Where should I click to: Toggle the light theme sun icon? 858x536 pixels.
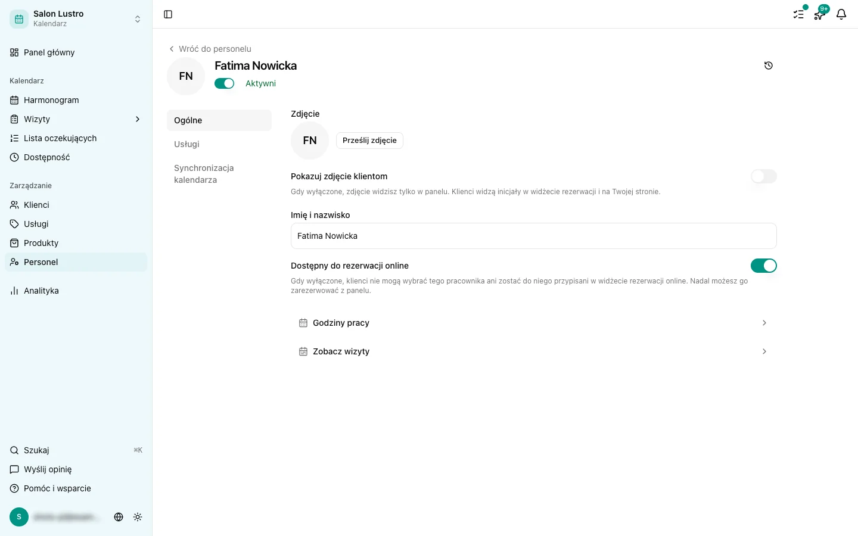click(x=138, y=517)
